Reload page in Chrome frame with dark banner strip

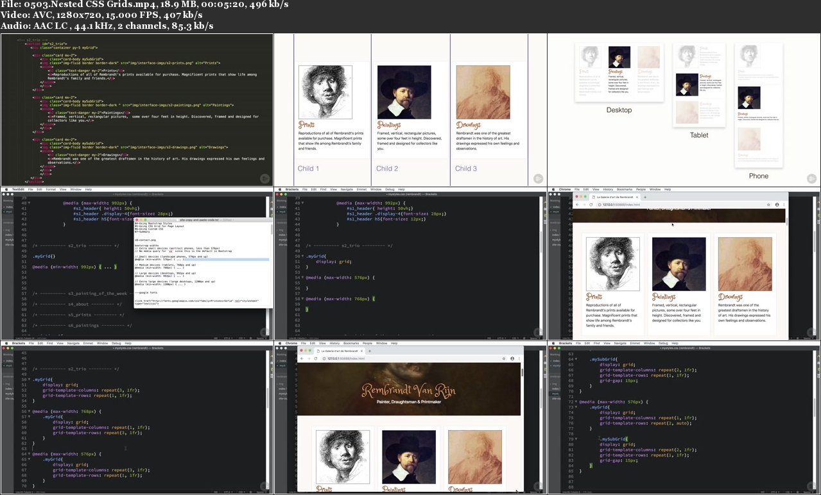[x=591, y=205]
